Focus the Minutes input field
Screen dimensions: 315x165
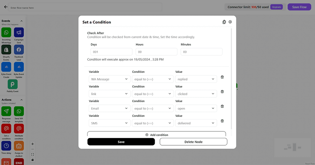(201, 52)
